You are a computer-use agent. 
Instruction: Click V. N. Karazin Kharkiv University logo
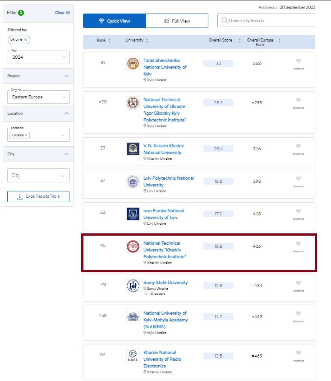click(x=133, y=149)
